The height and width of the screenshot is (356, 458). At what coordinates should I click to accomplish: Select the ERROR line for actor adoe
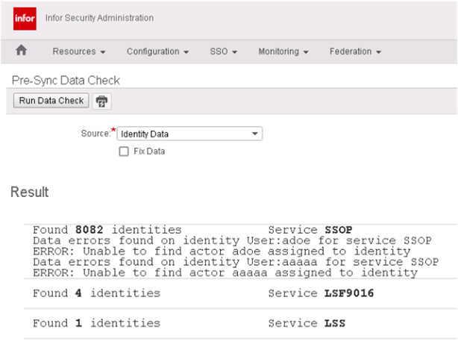222,252
